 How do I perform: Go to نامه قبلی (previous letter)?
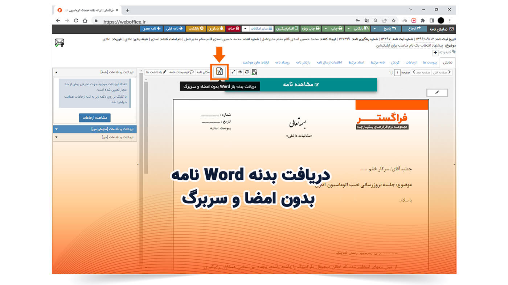175,29
